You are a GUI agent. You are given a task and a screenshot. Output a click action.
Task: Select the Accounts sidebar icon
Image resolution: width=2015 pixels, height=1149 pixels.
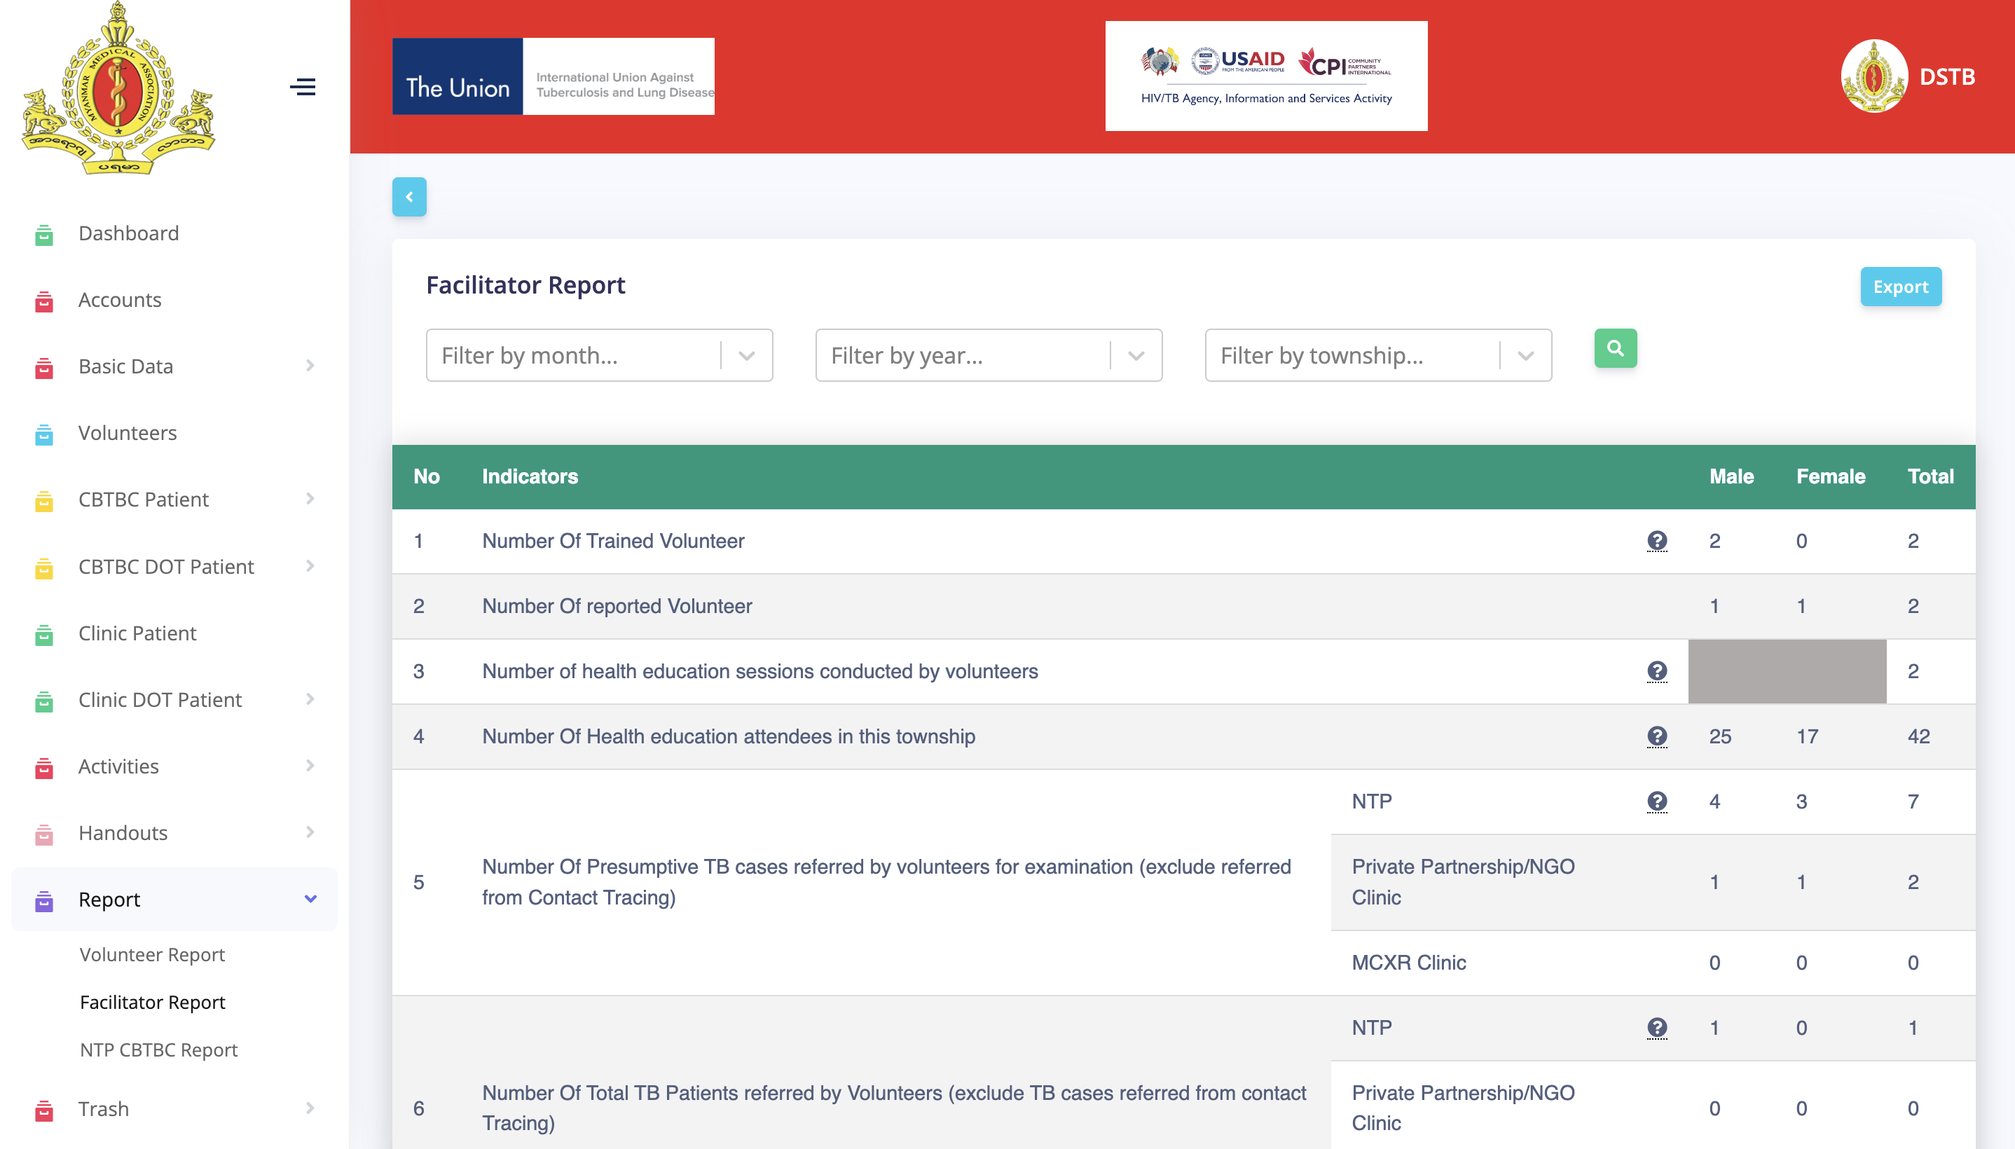pos(43,300)
